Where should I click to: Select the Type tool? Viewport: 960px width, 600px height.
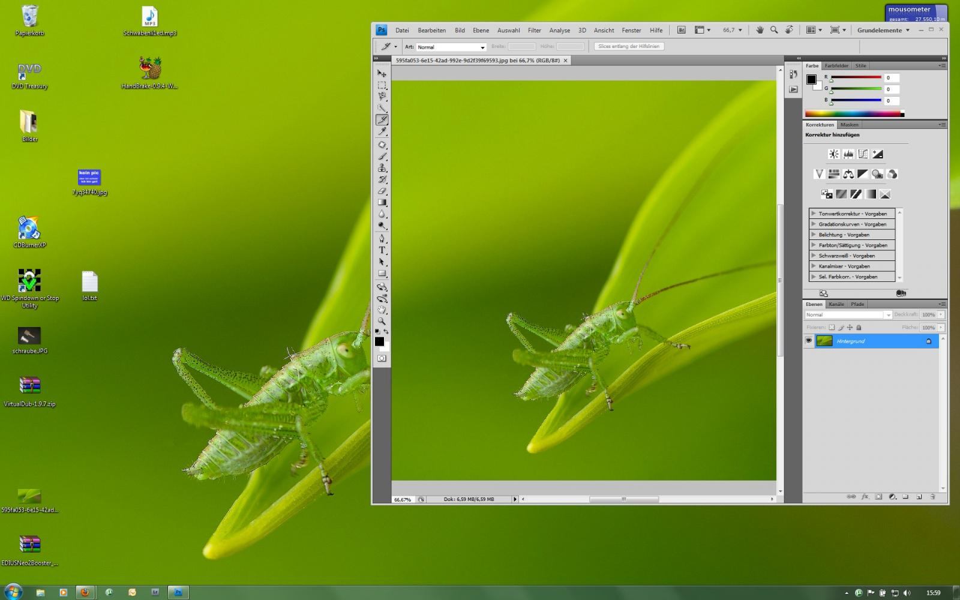point(382,250)
